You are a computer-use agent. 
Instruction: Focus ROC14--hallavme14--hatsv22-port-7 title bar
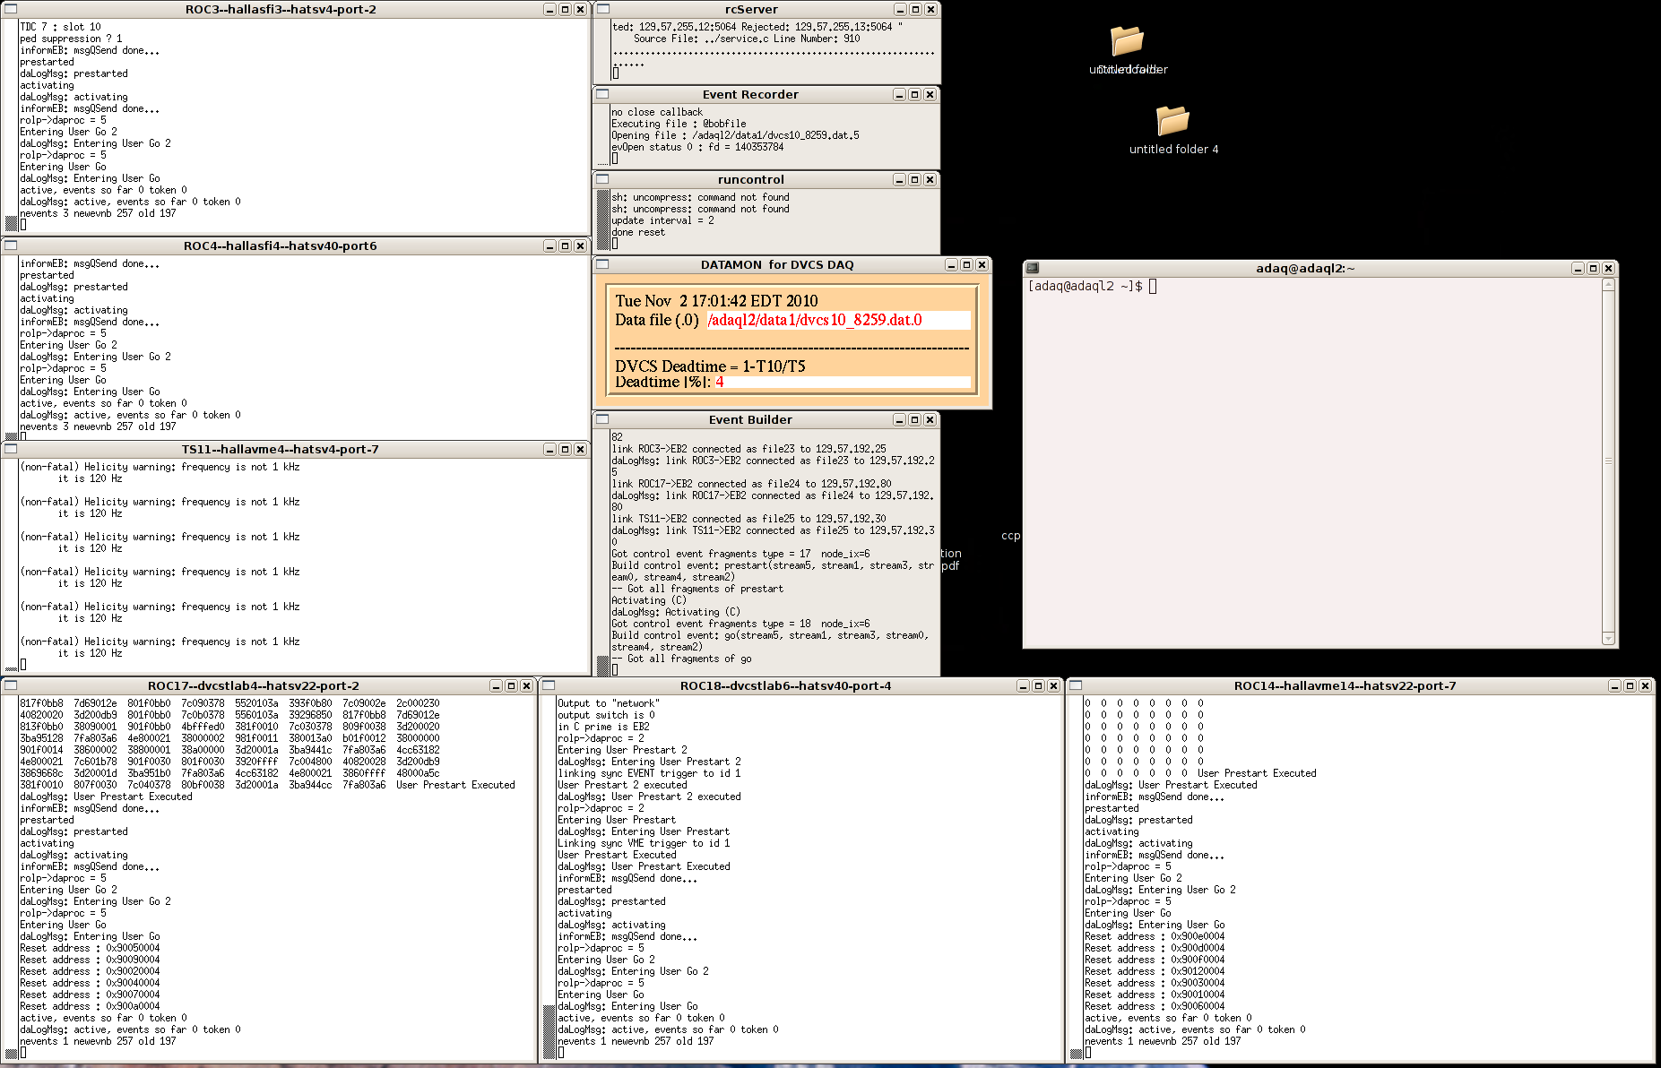(1345, 685)
